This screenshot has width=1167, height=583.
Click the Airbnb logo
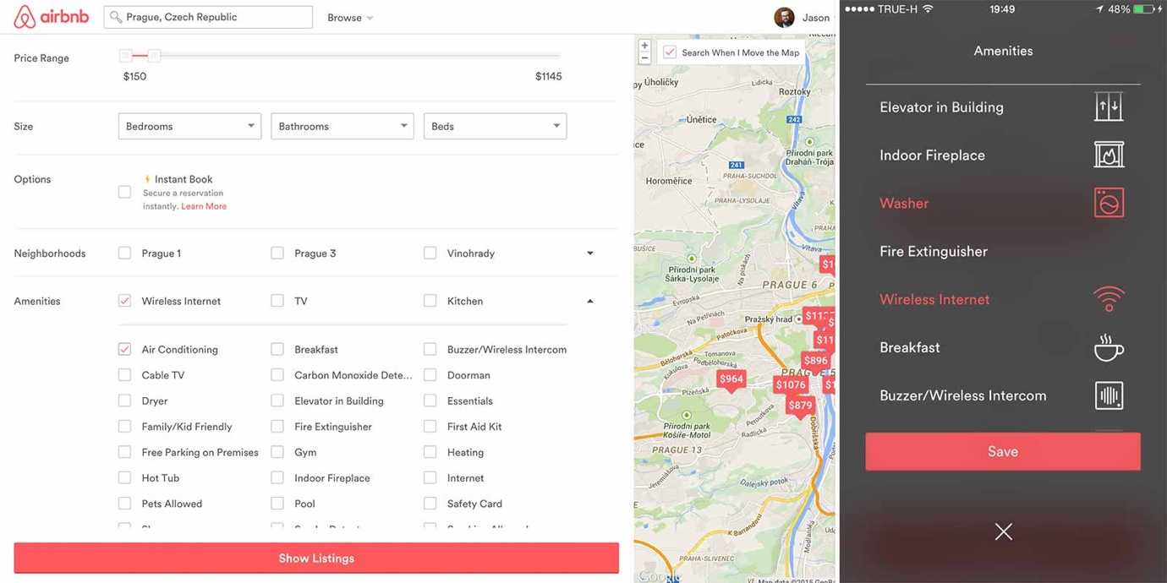(50, 16)
